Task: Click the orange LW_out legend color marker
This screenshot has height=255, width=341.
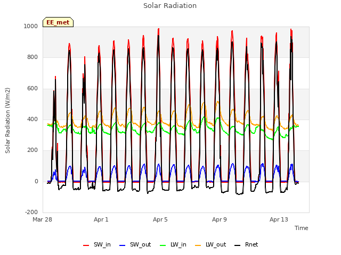Action: tap(198, 245)
